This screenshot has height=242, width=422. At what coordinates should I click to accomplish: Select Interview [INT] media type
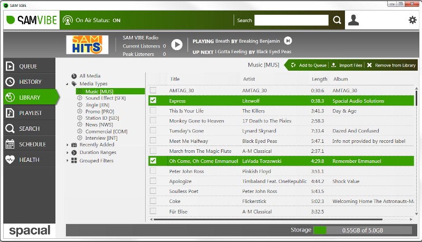pyautogui.click(x=101, y=138)
